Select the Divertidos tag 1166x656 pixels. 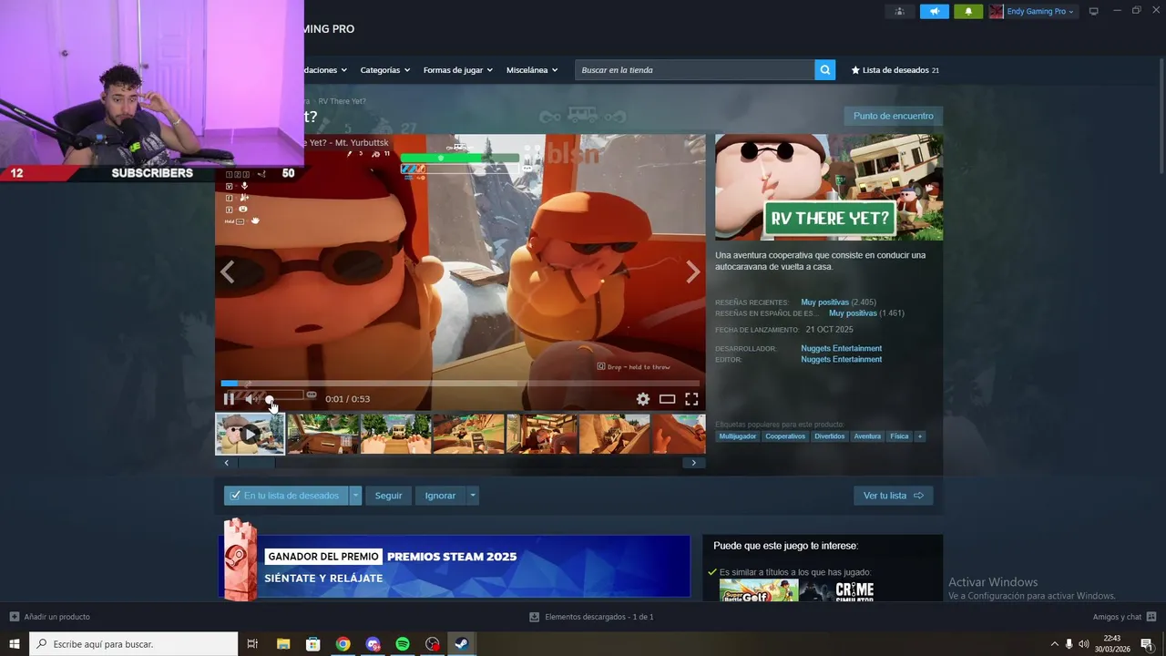[830, 436]
